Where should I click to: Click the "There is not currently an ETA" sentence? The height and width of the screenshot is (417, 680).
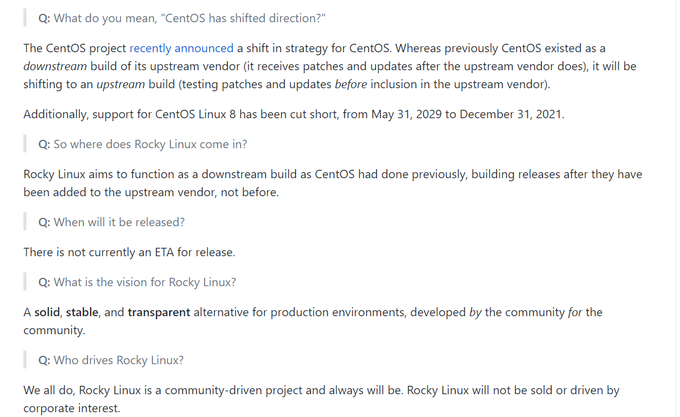pyautogui.click(x=129, y=252)
